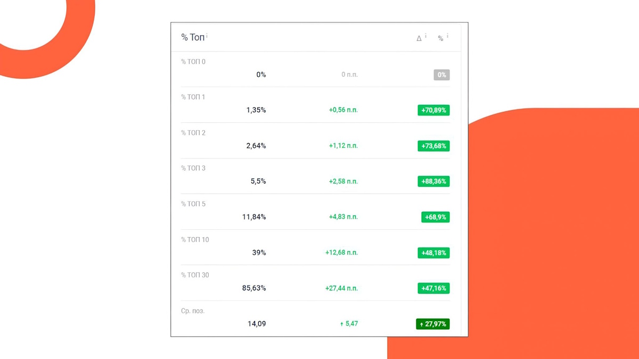
Task: Click the 14,09 average position value
Action: 256,324
